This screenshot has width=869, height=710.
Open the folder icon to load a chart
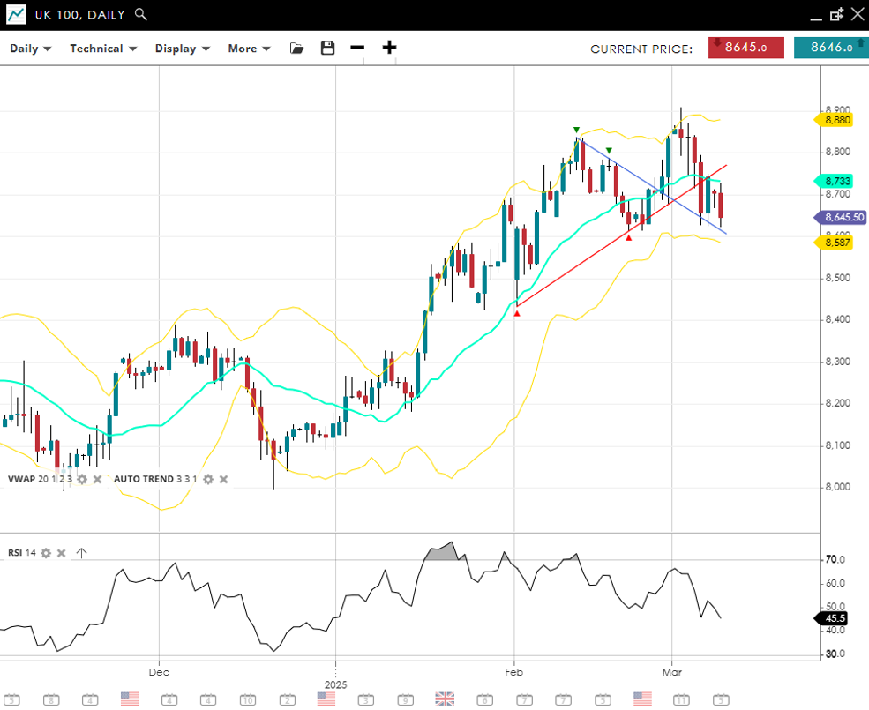coord(296,49)
